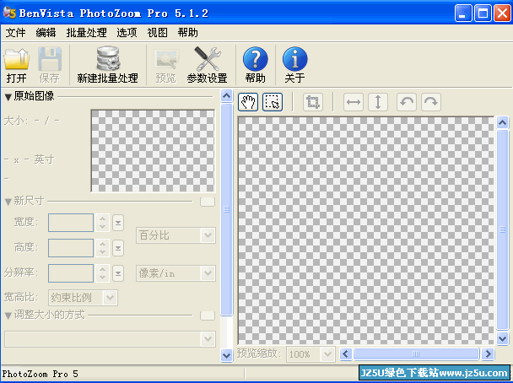
Task: Click the 宽度 input field
Action: (71, 223)
